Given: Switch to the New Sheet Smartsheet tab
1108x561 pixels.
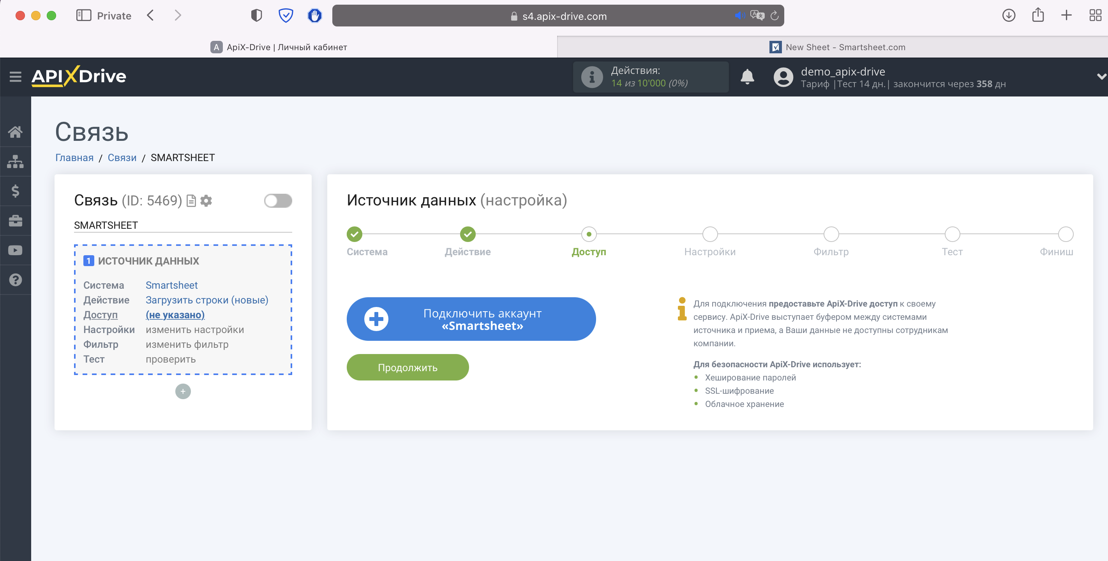Looking at the screenshot, I should (x=837, y=47).
